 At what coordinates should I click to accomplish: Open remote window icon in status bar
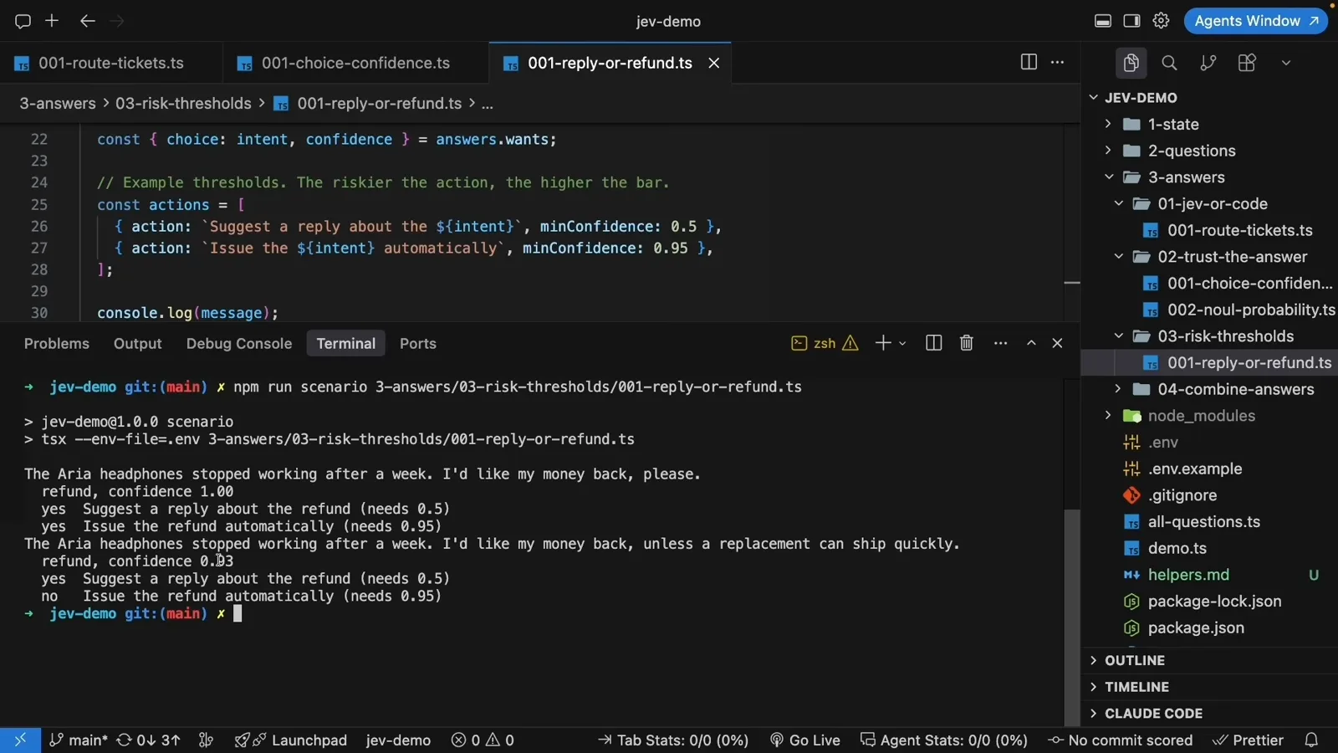(20, 740)
